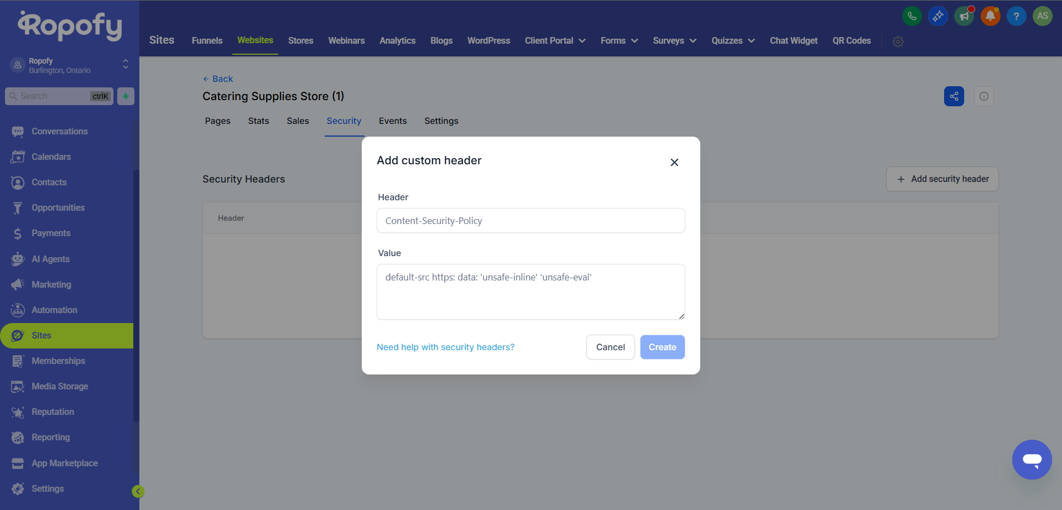Click the green phone dialer icon
The image size is (1062, 510).
[912, 16]
